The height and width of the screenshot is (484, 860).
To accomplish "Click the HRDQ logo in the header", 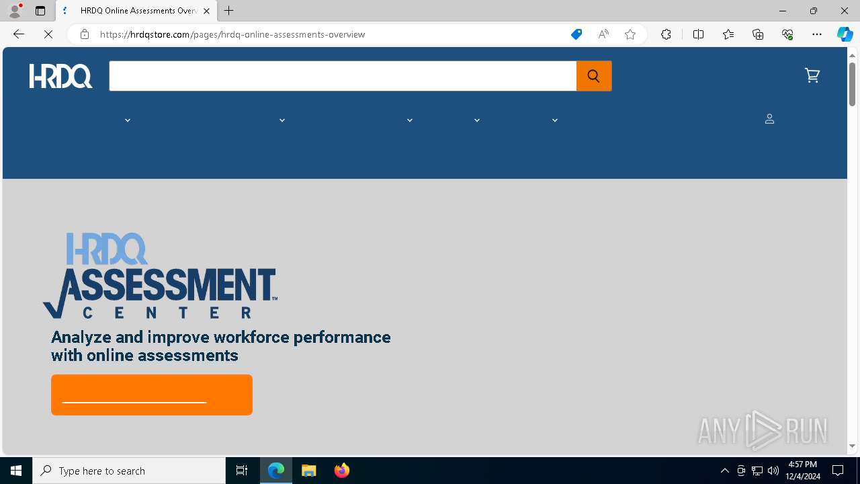I will pyautogui.click(x=60, y=76).
